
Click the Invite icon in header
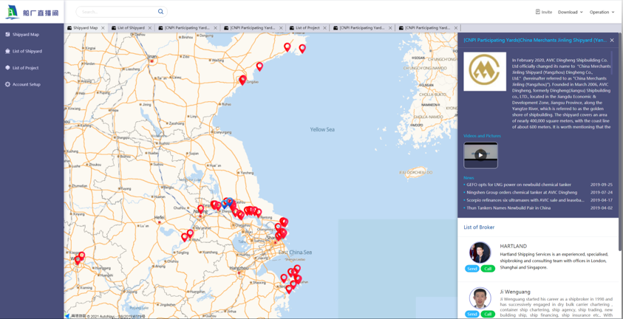coord(539,12)
